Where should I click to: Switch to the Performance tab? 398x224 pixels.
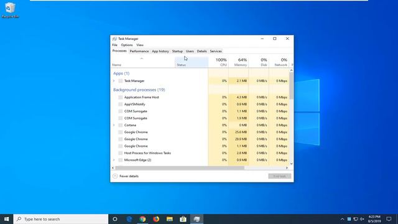(139, 51)
